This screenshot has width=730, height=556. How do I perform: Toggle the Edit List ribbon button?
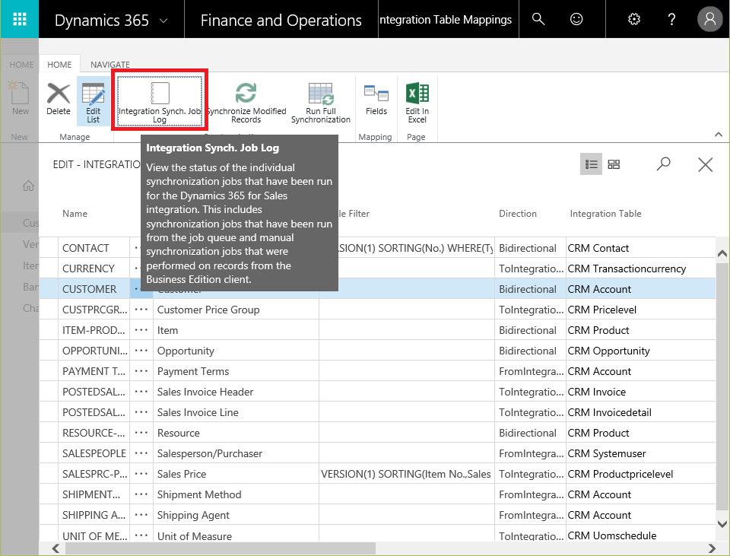point(93,102)
